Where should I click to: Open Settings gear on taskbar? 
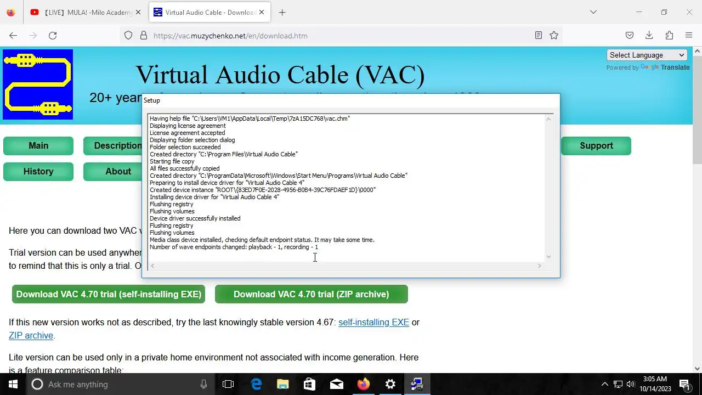click(x=390, y=384)
